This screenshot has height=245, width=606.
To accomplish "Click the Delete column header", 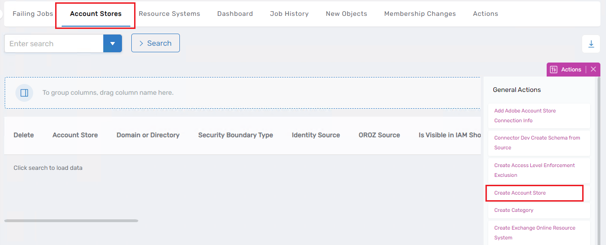I will 24,135.
